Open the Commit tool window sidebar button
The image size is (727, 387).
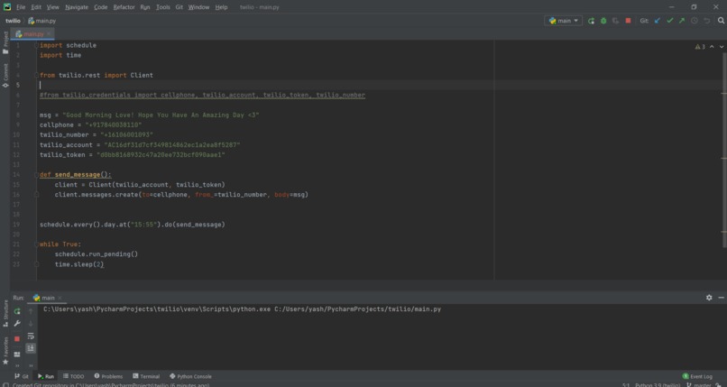[x=5, y=76]
